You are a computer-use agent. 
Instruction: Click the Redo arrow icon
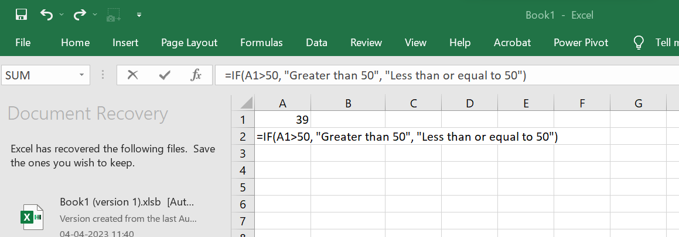tap(80, 15)
